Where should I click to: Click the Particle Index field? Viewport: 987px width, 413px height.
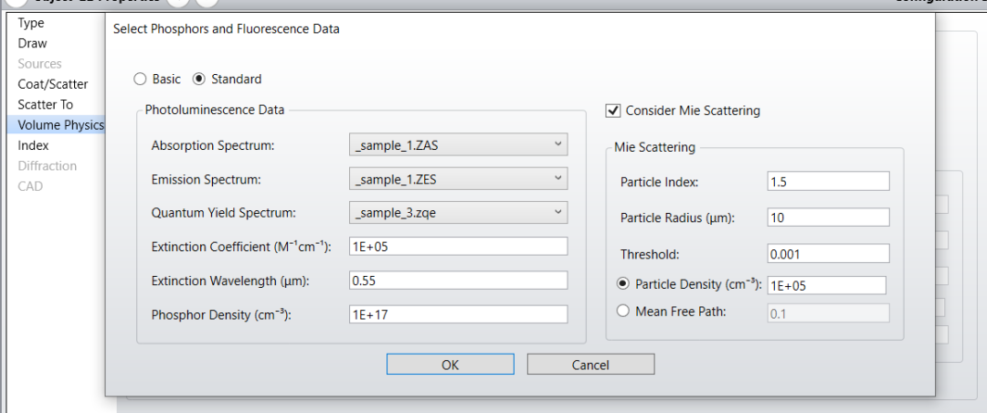828,182
